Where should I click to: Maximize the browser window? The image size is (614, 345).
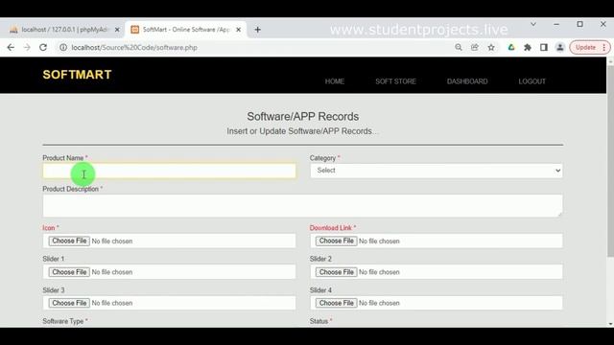579,24
